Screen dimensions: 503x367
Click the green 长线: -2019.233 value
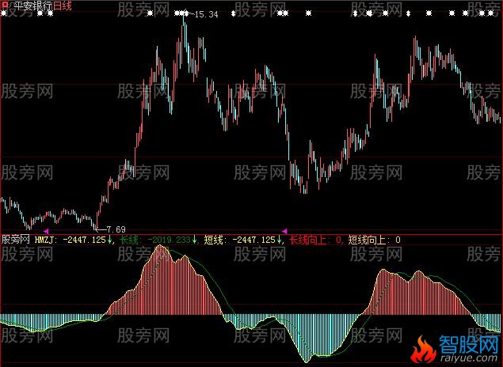tap(155, 240)
